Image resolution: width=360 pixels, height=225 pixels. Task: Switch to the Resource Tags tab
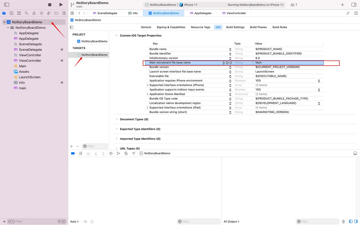[201, 27]
